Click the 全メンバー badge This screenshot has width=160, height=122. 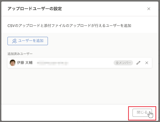coord(123,63)
